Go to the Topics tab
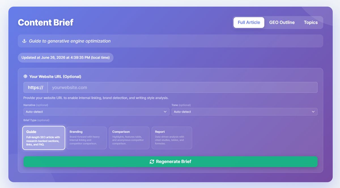The width and height of the screenshot is (340, 188). click(311, 22)
